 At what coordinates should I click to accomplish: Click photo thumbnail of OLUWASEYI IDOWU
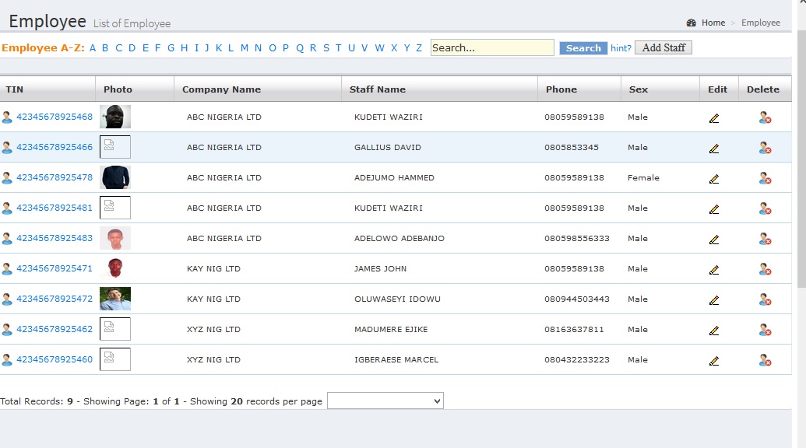115,299
